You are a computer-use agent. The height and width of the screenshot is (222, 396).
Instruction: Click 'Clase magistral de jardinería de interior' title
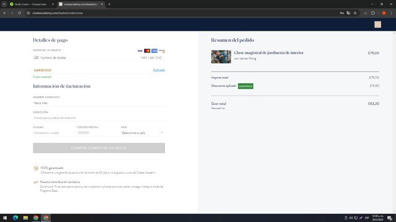click(x=269, y=52)
